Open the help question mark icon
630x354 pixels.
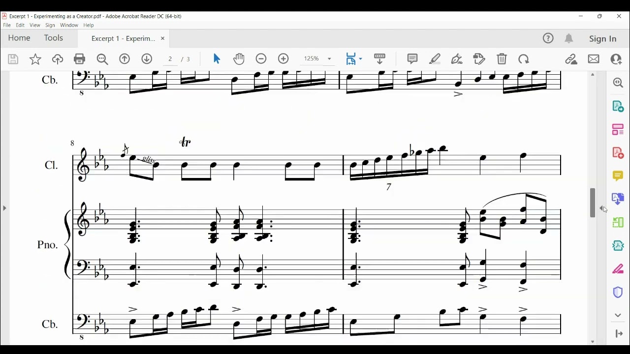548,38
